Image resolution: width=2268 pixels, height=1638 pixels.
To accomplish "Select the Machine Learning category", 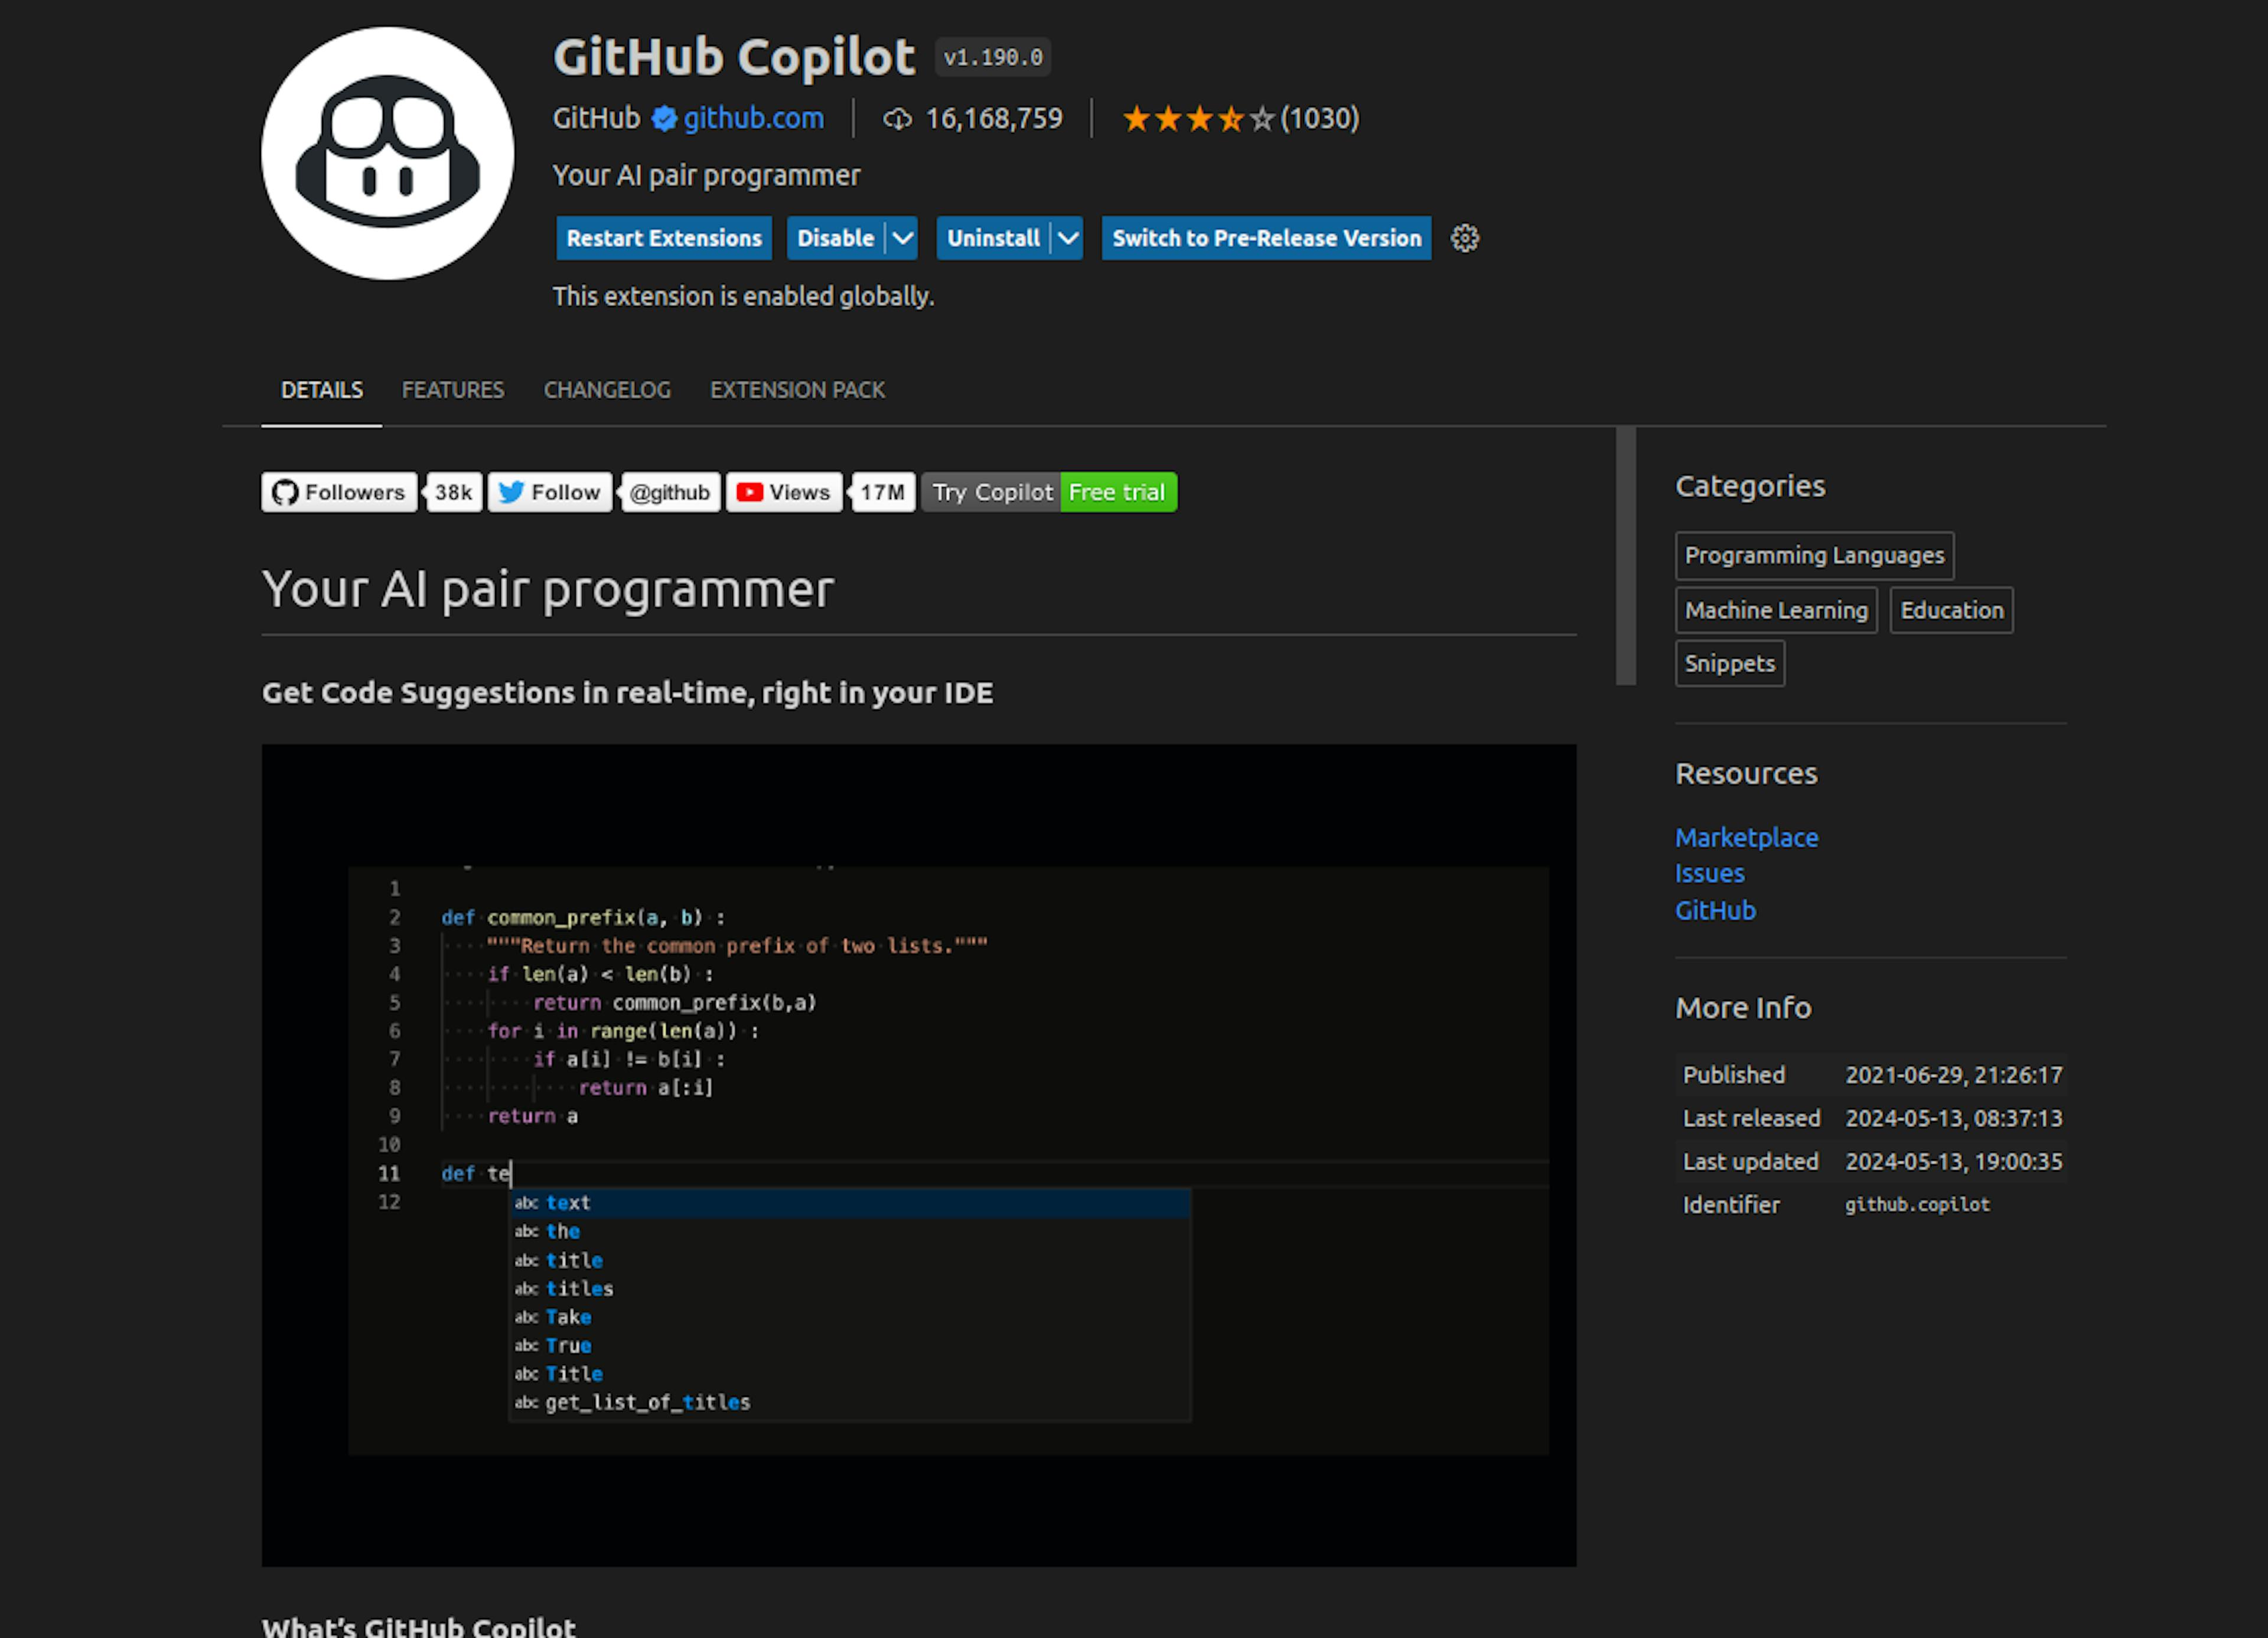I will [1776, 610].
